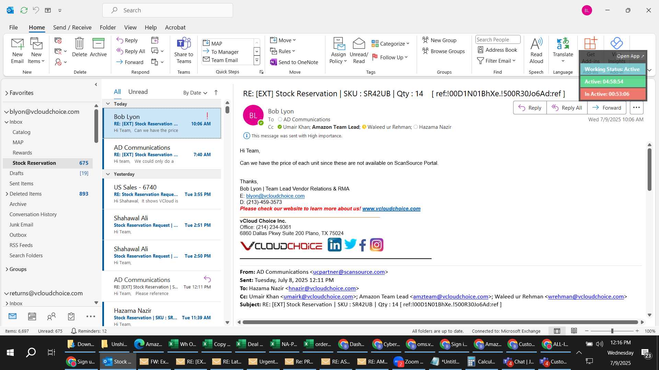Image resolution: width=659 pixels, height=370 pixels.
Task: Click the Archive icon in ribbon
Action: click(98, 47)
